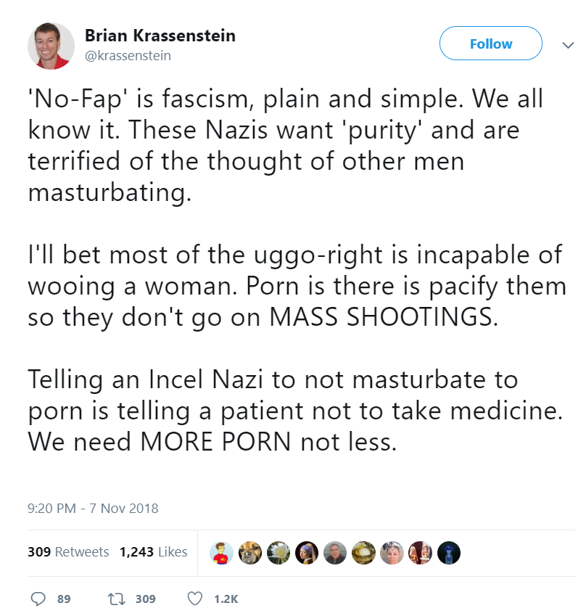Viewport: 586px width, 616px height.
Task: Click the woman with headpiece avatar
Action: (x=392, y=553)
